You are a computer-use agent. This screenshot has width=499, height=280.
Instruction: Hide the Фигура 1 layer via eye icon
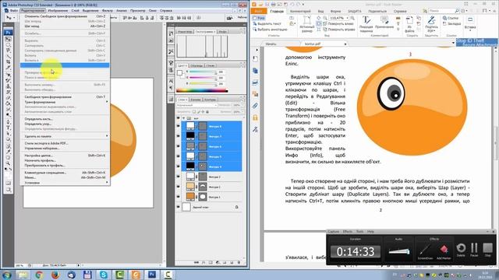pyautogui.click(x=179, y=197)
